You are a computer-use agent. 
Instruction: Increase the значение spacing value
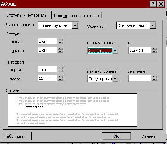[154, 77]
